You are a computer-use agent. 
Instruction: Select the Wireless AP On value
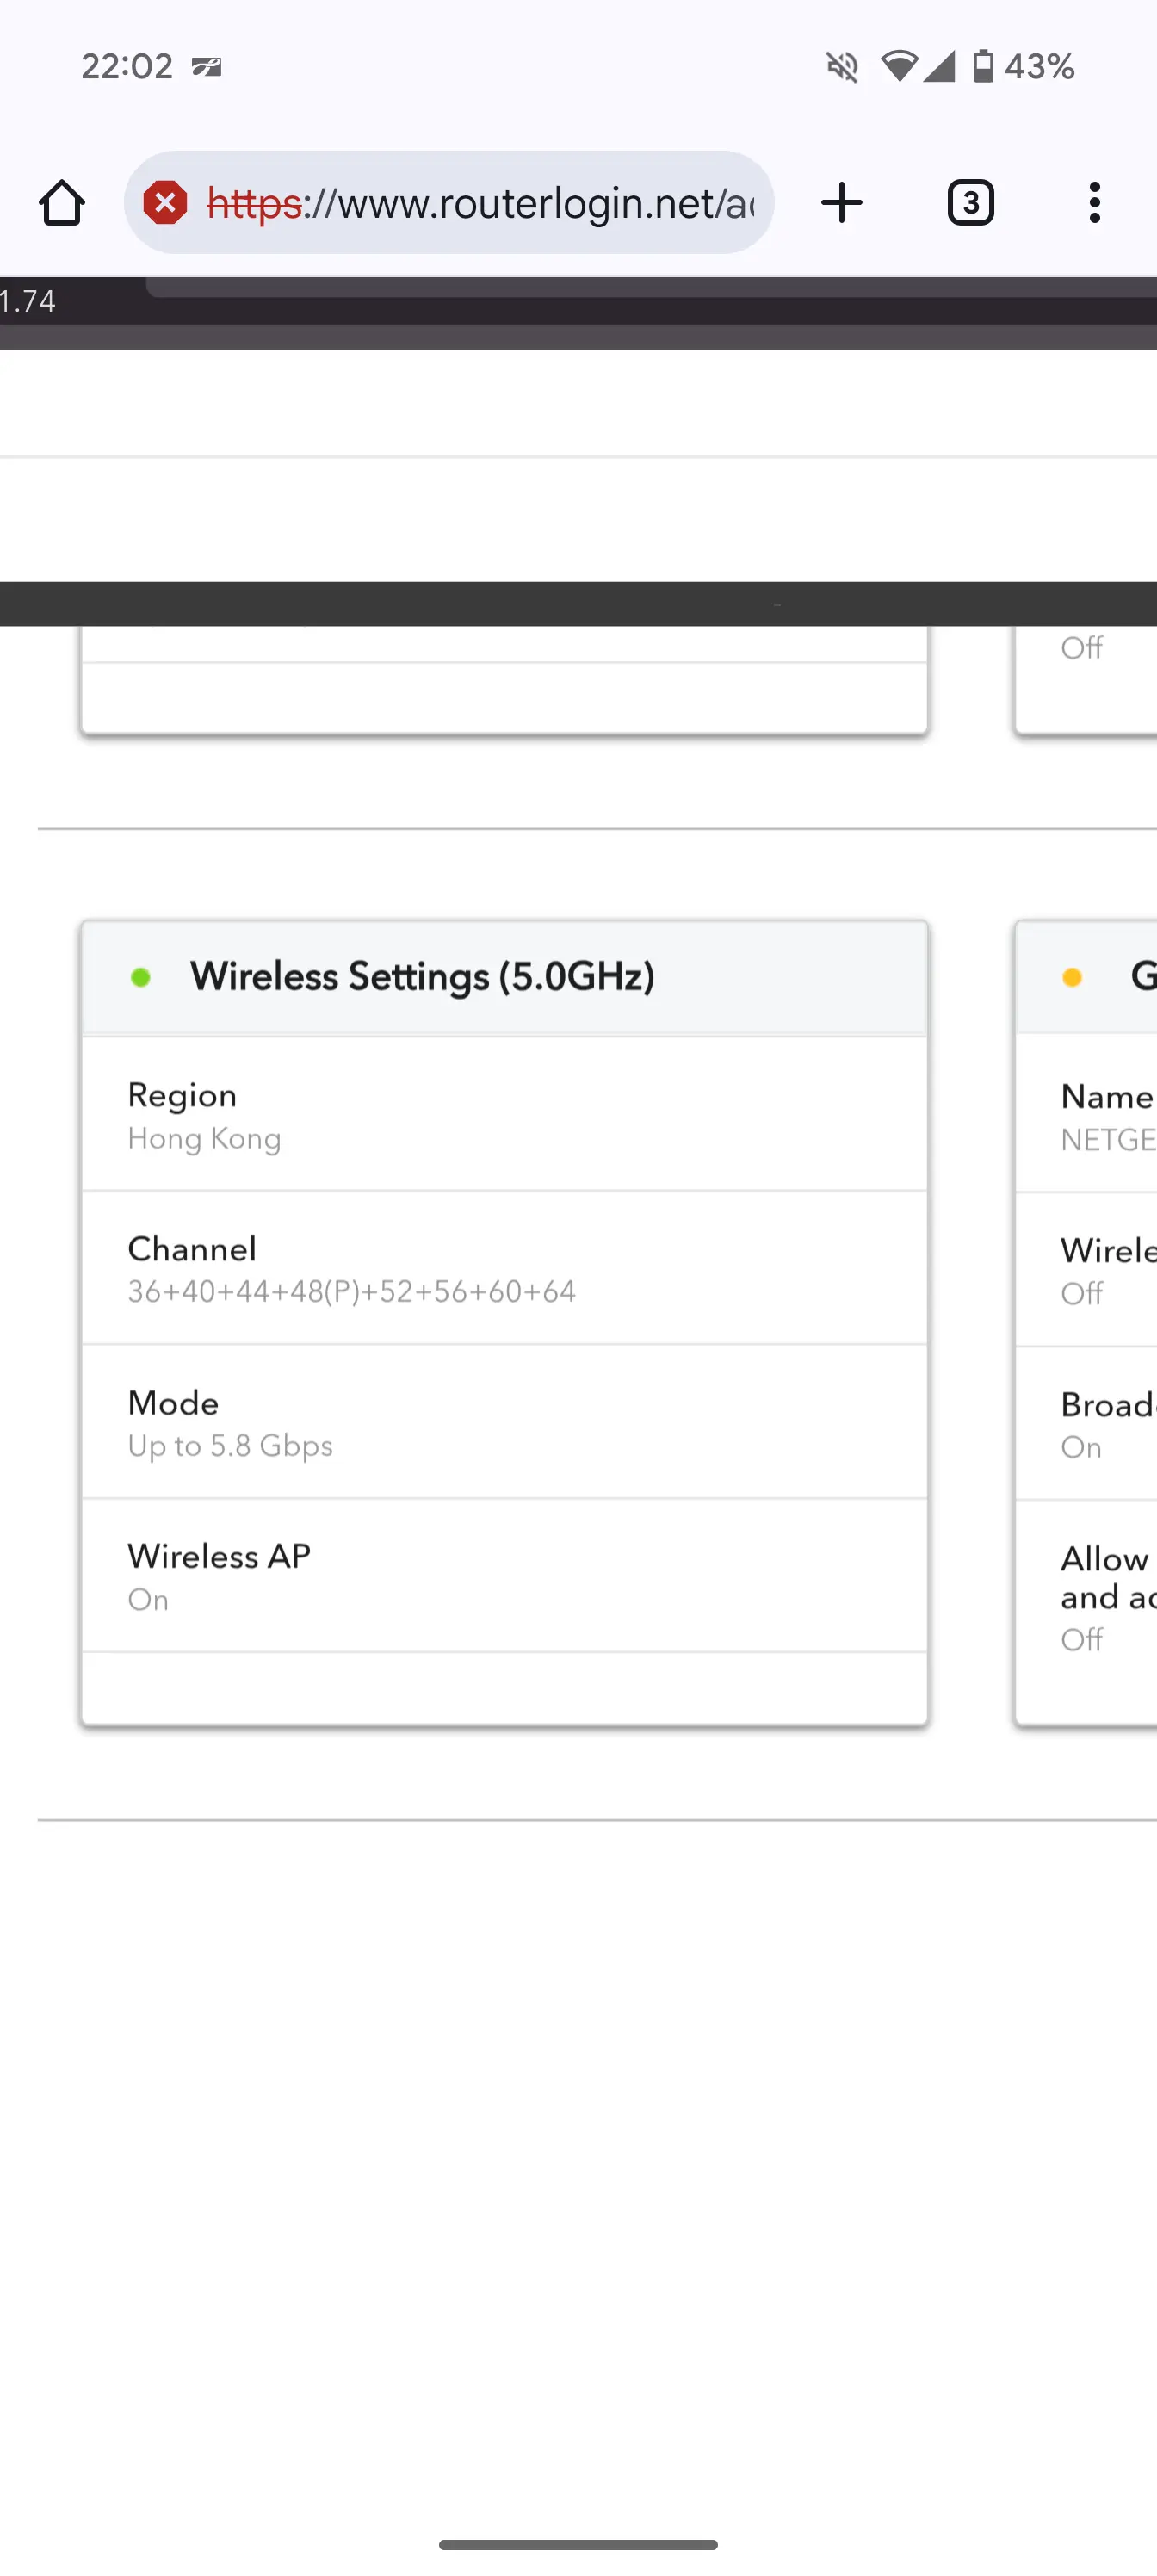[148, 1600]
